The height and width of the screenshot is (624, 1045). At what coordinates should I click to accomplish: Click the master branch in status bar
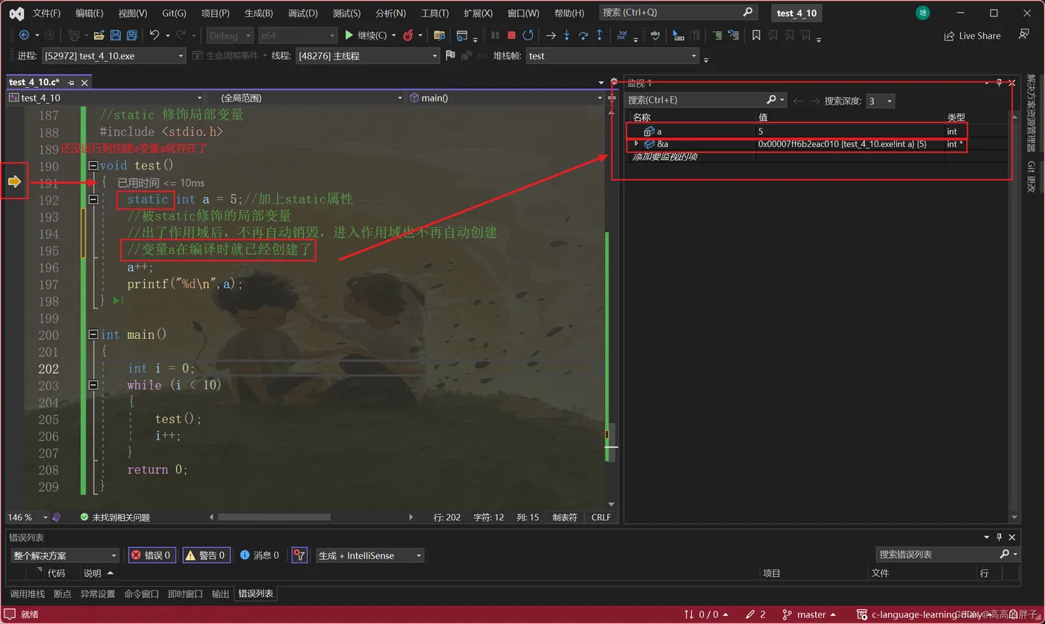[810, 614]
